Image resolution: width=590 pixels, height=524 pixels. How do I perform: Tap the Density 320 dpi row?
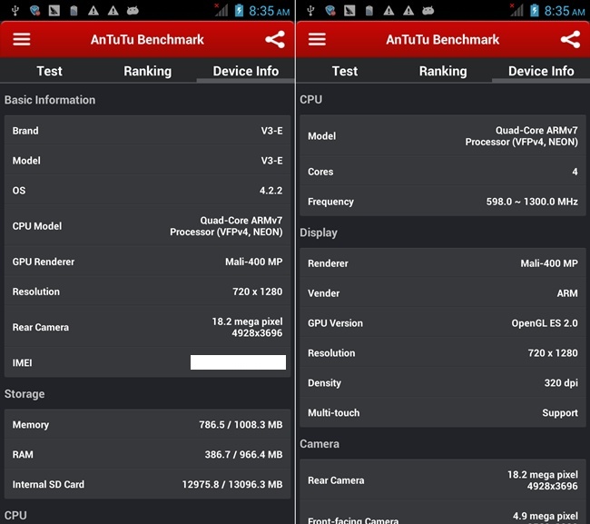443,383
